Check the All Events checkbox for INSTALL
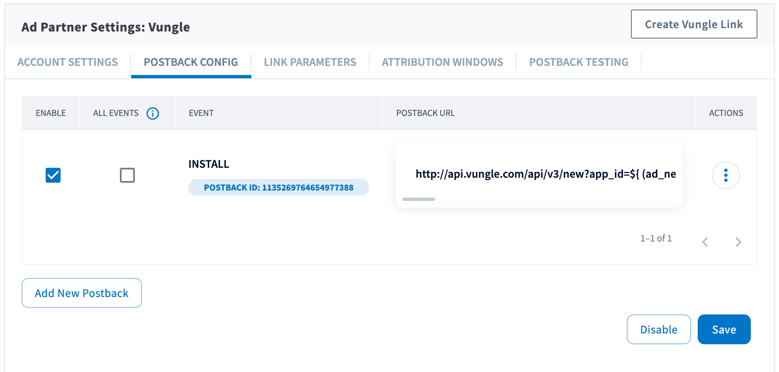The width and height of the screenshot is (779, 372). coord(127,175)
